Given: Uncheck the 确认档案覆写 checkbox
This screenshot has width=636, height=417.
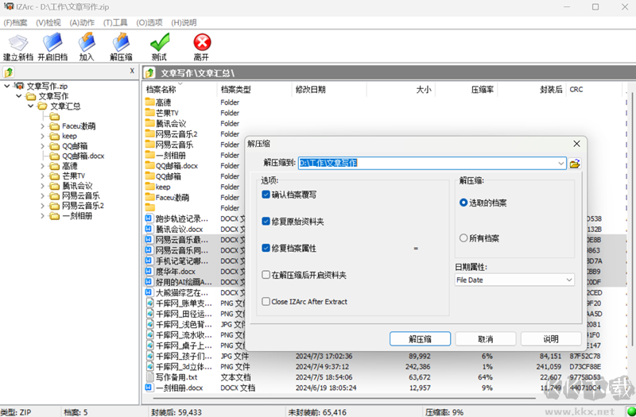Looking at the screenshot, I should pyautogui.click(x=266, y=195).
